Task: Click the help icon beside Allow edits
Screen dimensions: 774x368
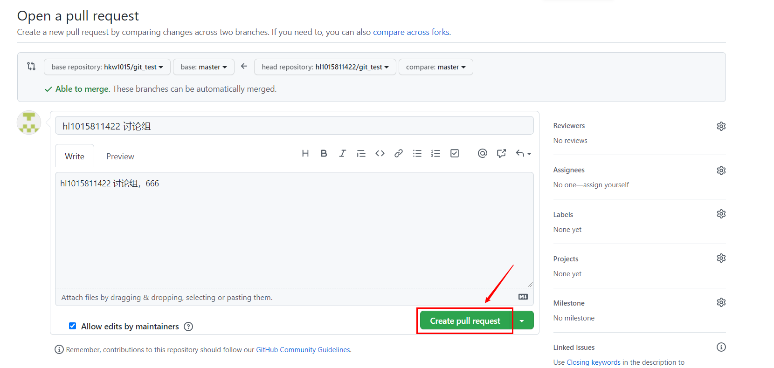Action: [x=188, y=327]
